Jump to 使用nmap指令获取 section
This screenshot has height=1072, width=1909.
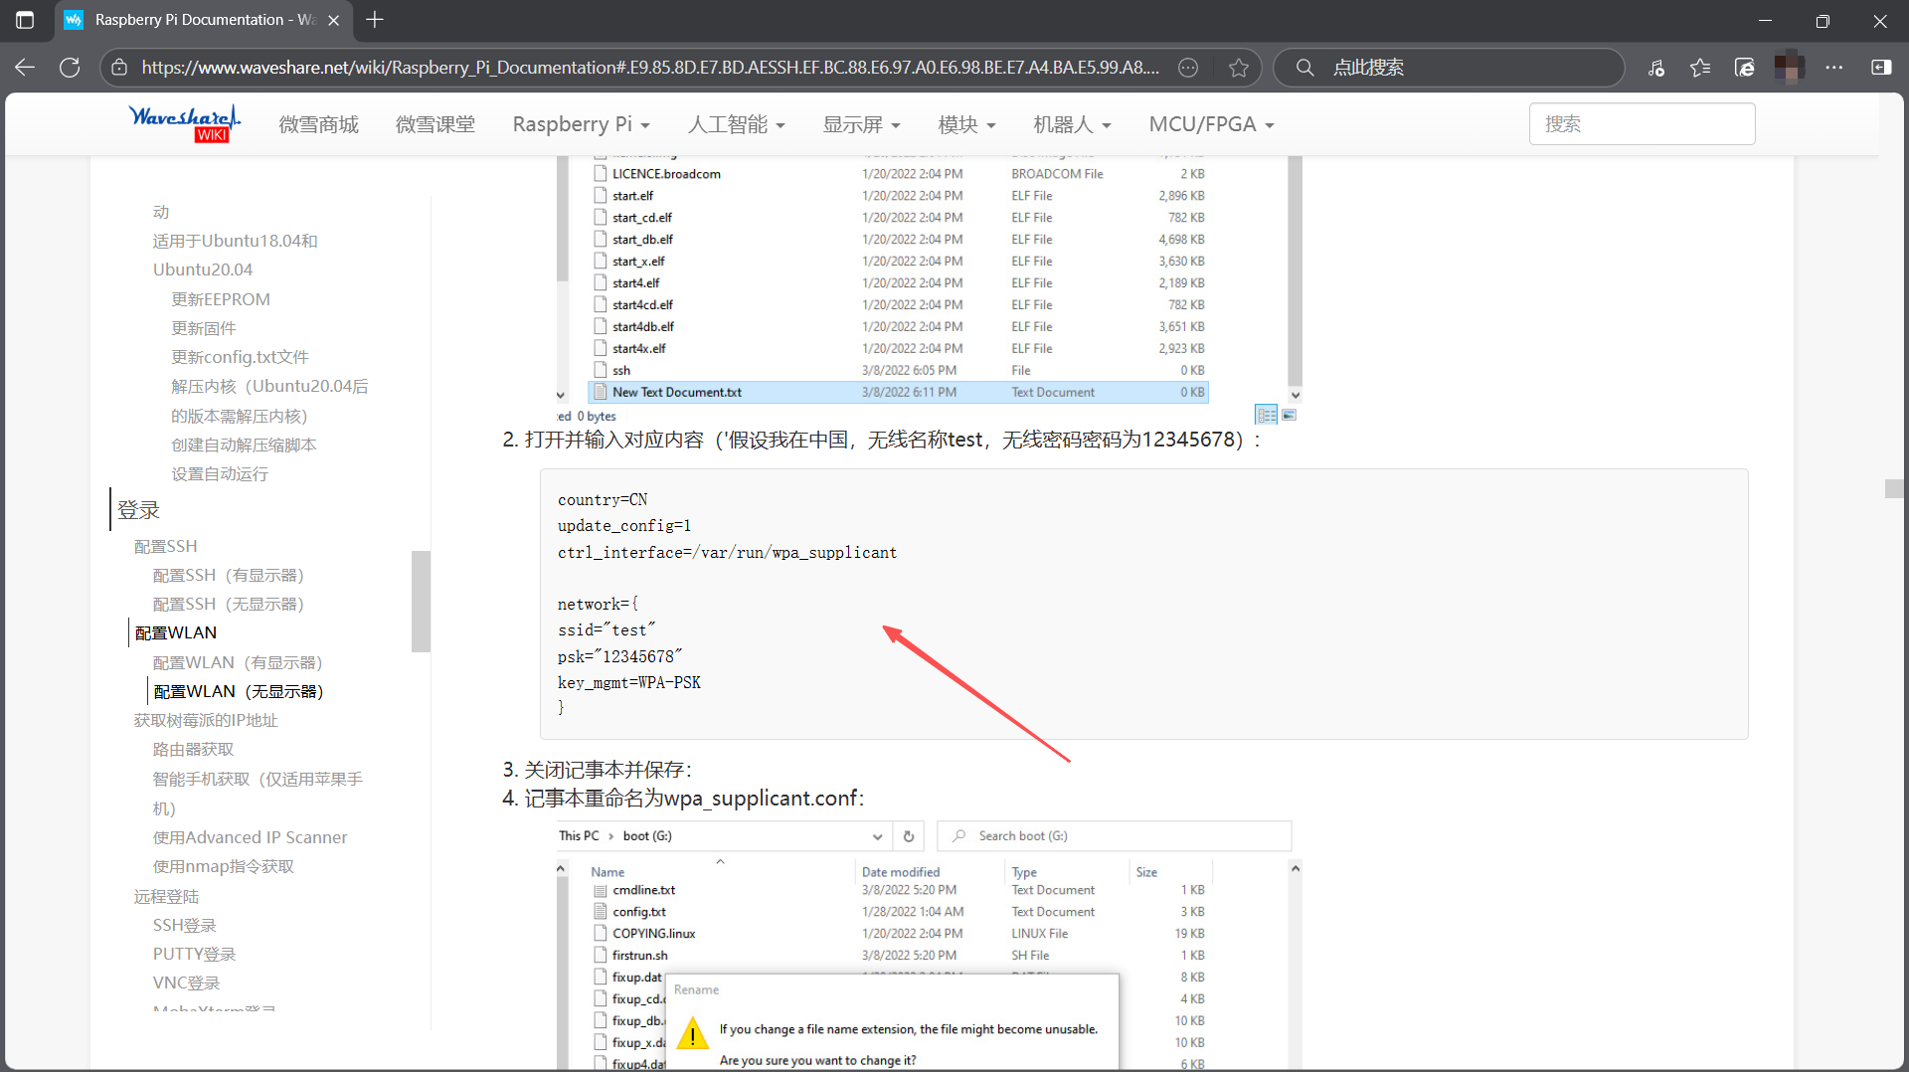tap(223, 866)
